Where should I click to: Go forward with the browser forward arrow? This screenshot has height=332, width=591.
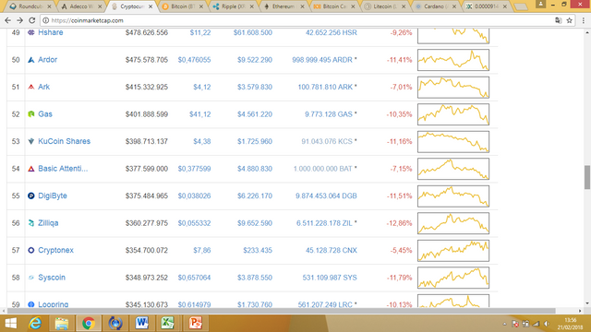coord(19,20)
